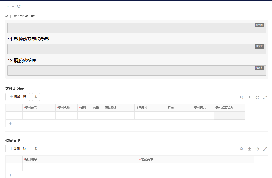Select YT2412-312 in the breadcrumb trail

click(x=28, y=16)
